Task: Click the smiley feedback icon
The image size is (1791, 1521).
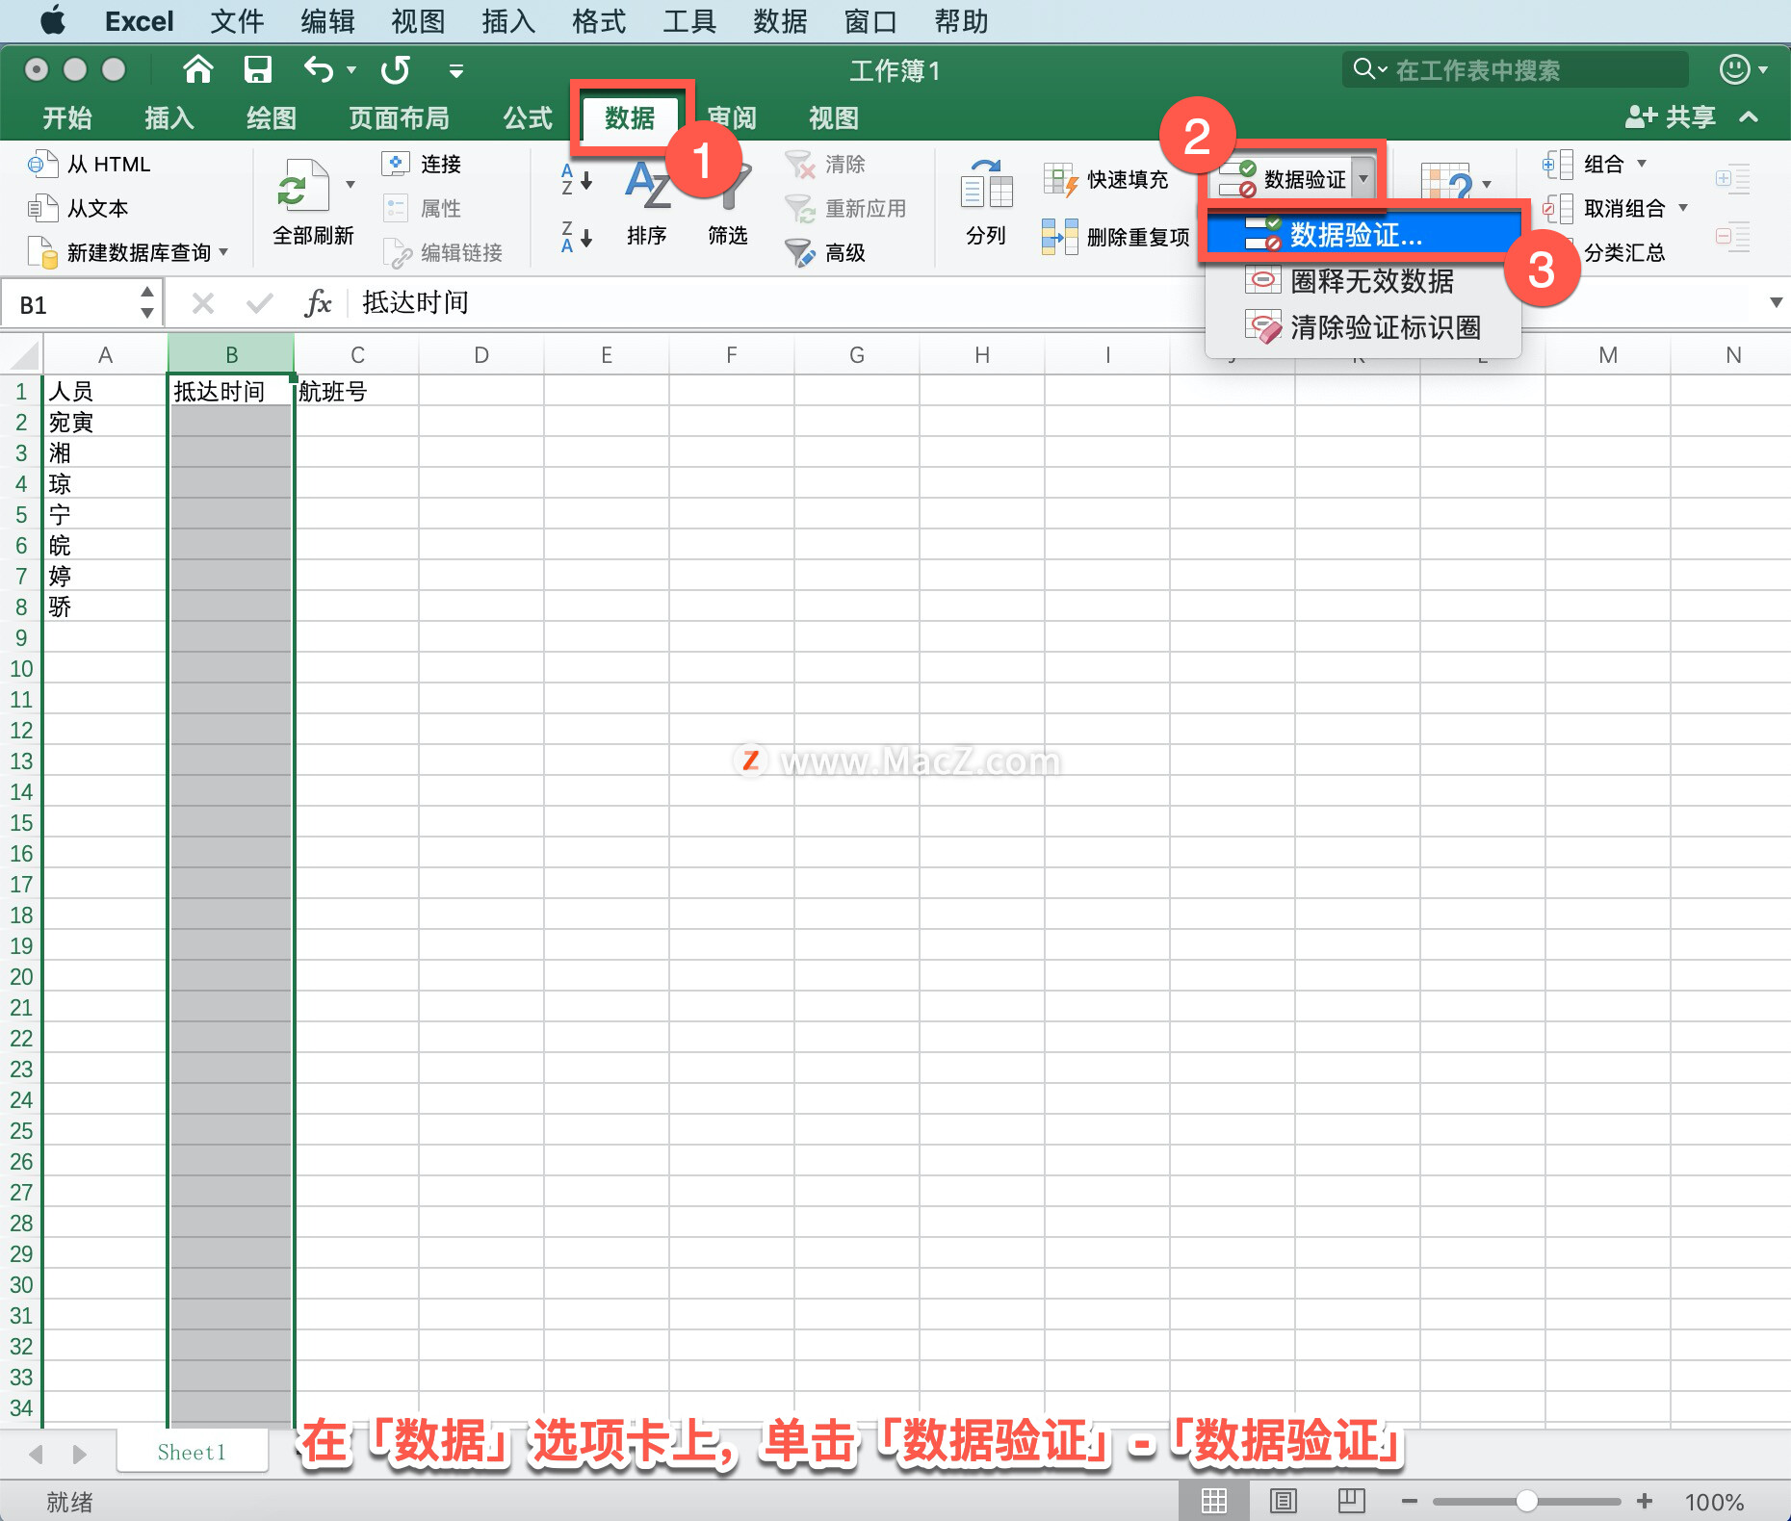Action: point(1734,69)
